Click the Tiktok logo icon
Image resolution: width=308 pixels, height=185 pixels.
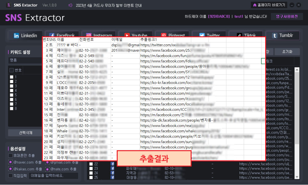point(239,35)
